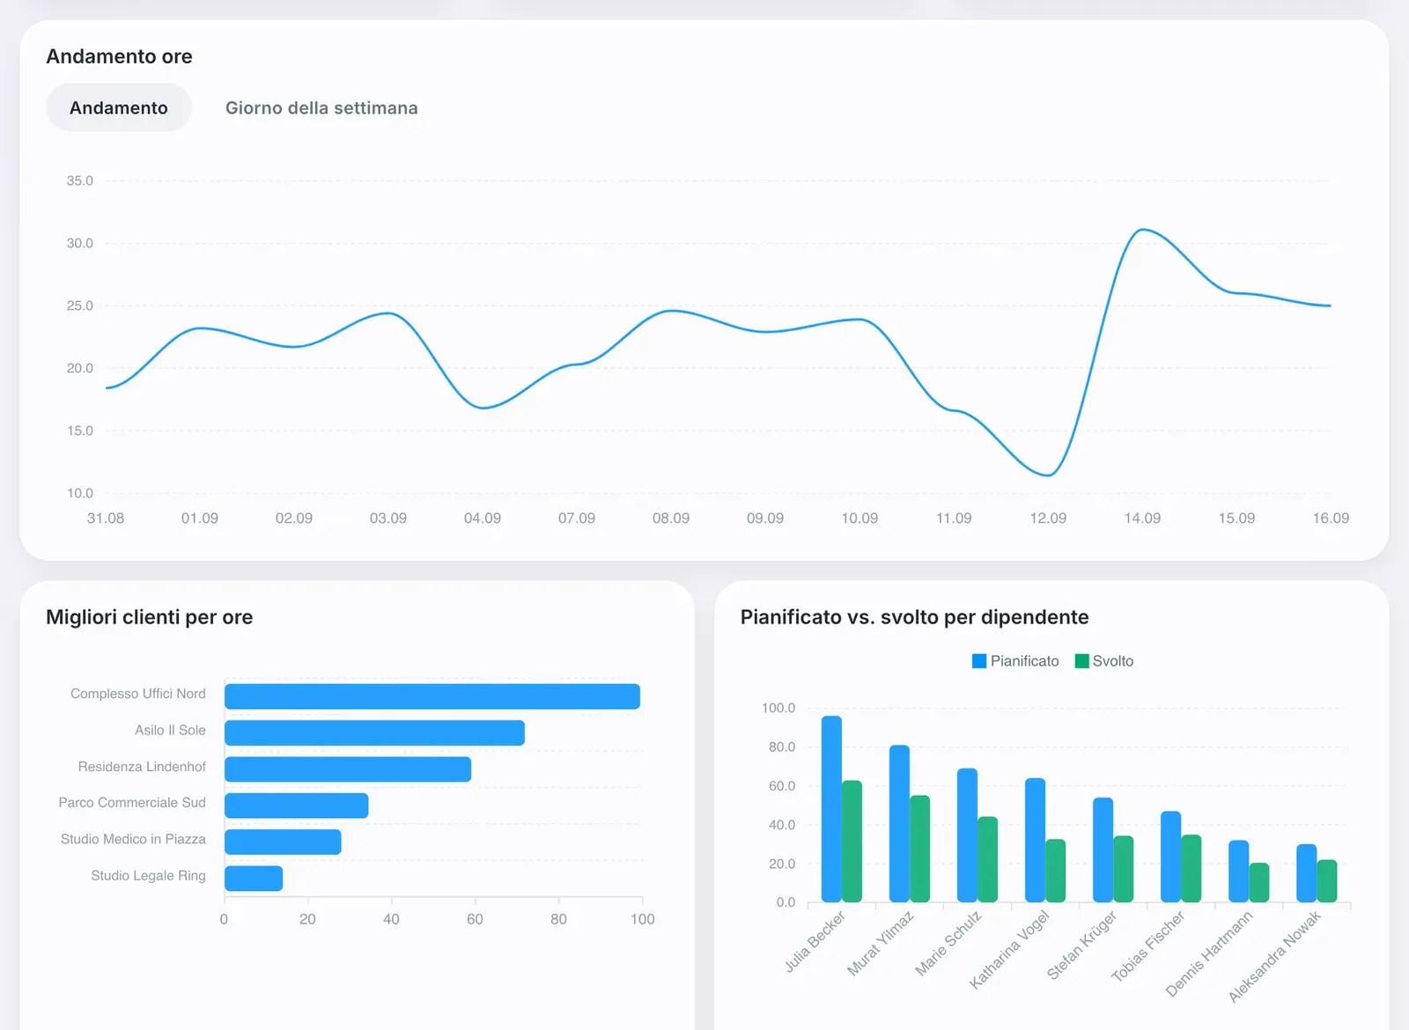Click the Residenza Lindenhof bar
1409x1030 pixels.
[348, 769]
